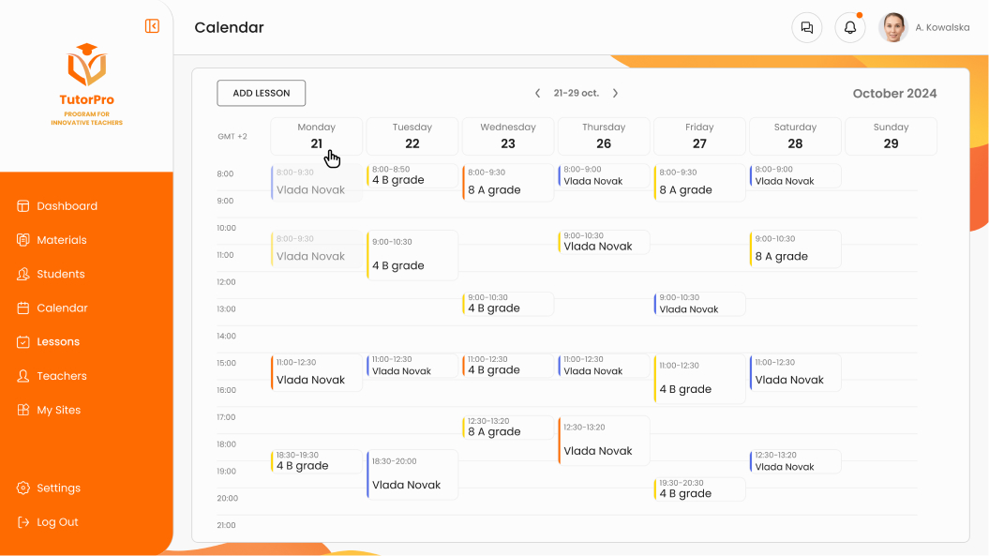Click the Students icon in the sidebar

click(23, 274)
